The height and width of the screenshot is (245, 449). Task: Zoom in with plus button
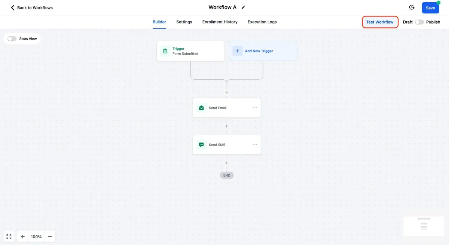point(23,236)
